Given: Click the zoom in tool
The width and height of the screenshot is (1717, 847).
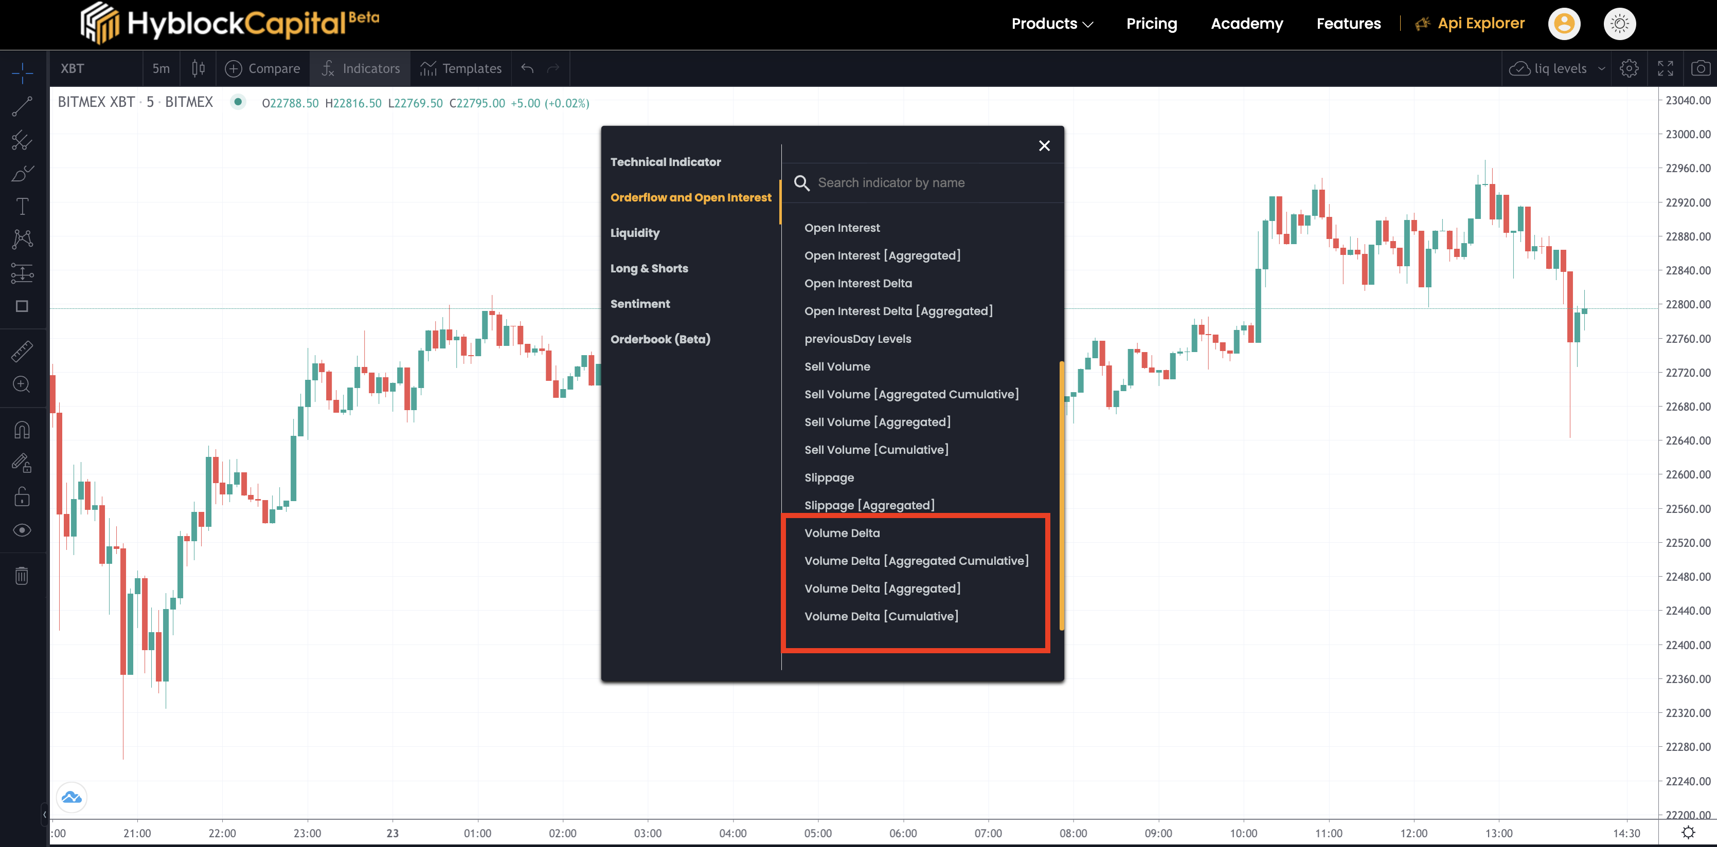Looking at the screenshot, I should (x=22, y=384).
